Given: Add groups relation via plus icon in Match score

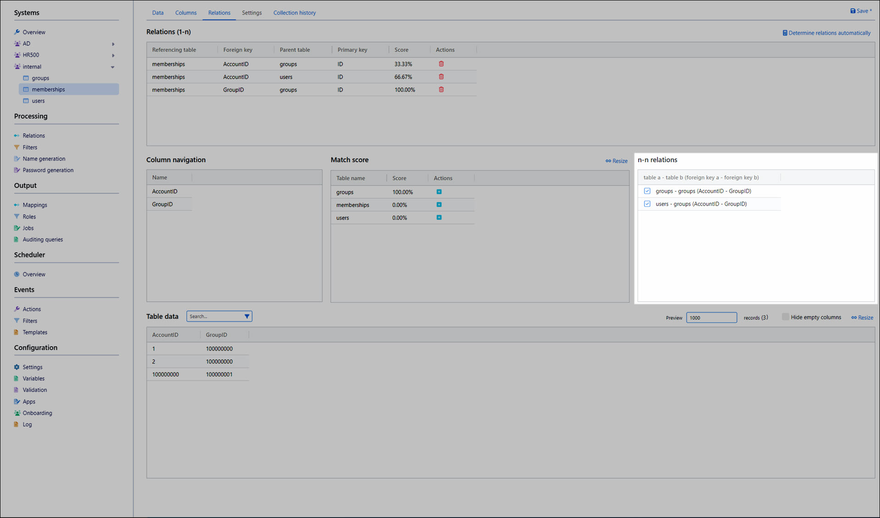Looking at the screenshot, I should 439,192.
